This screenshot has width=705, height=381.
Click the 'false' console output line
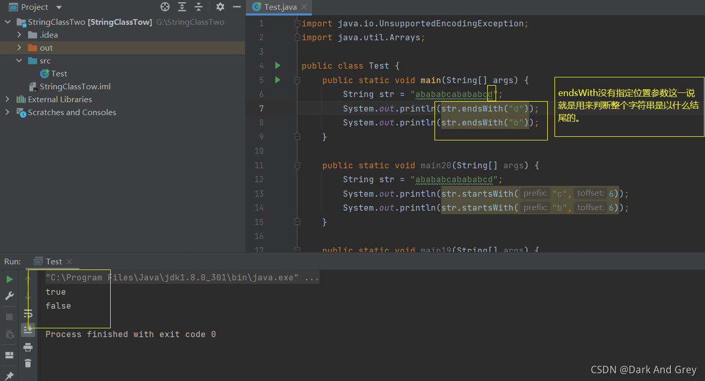pyautogui.click(x=58, y=306)
